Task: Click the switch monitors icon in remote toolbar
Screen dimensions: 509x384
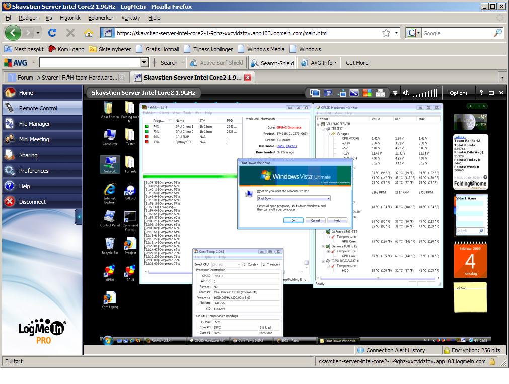Action: coord(315,93)
